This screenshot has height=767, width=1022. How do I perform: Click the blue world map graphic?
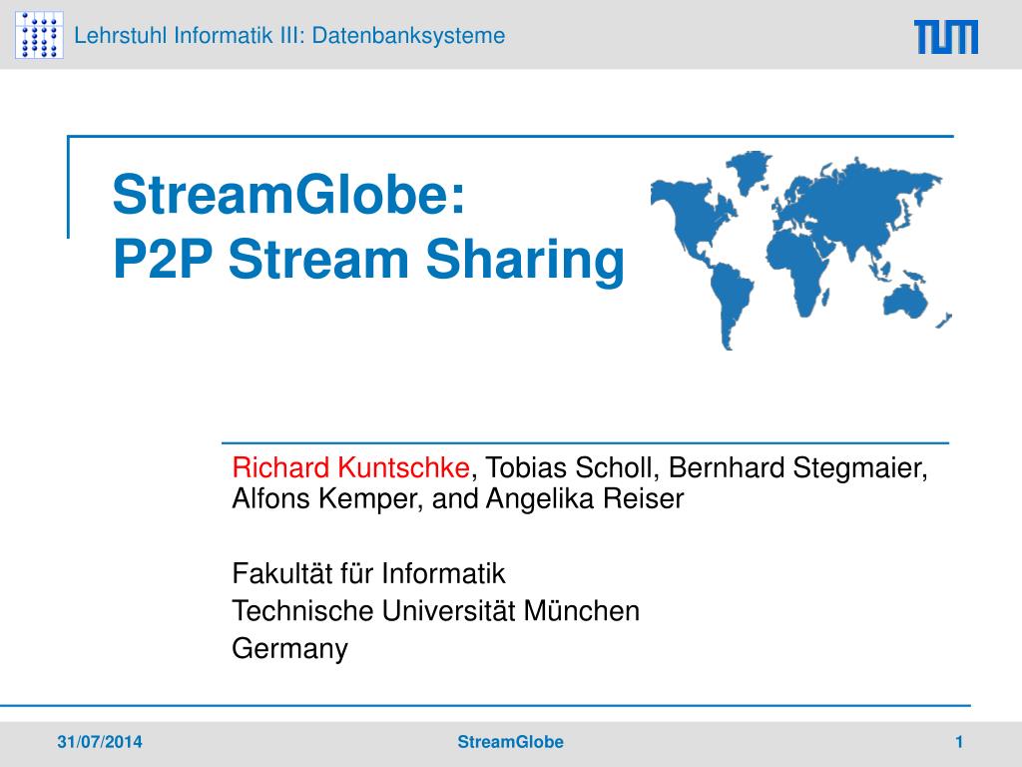pos(801,251)
